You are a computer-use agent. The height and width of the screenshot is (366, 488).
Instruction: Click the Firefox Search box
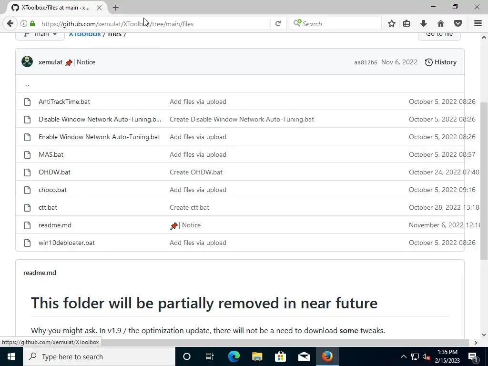(x=335, y=24)
